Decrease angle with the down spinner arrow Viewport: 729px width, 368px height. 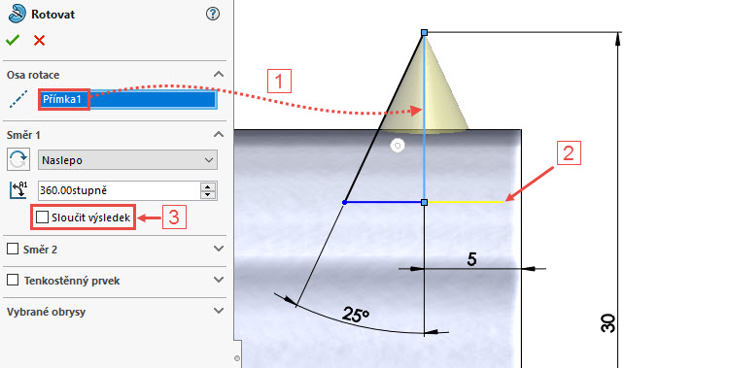208,195
